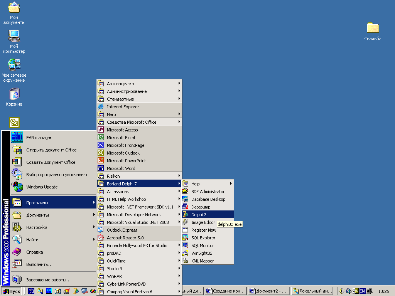Open Internet Explorer from Programs menu
395x296 pixels.
139,107
